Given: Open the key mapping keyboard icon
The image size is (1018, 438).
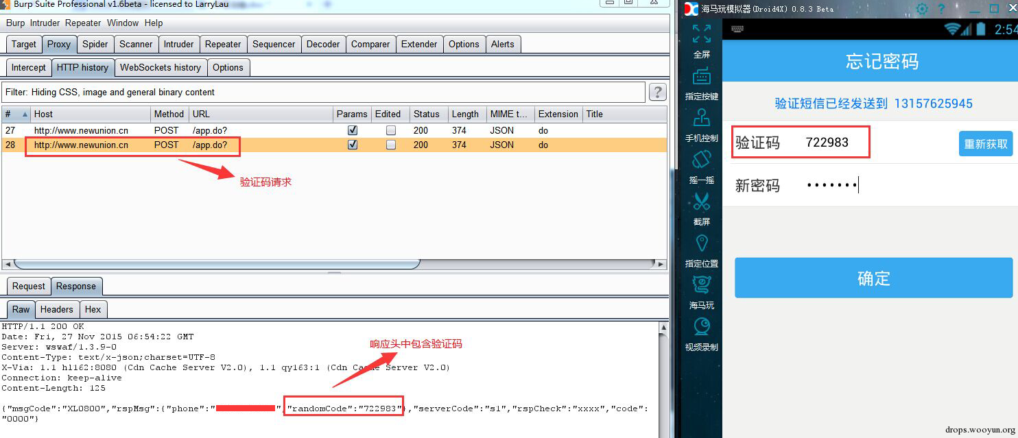Looking at the screenshot, I should pyautogui.click(x=701, y=75).
